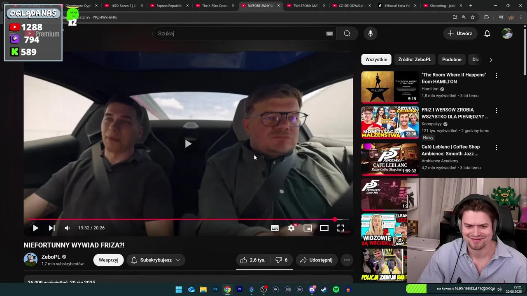527x296 pixels.
Task: Open Photoshop from the taskbar
Action: (x=215, y=289)
